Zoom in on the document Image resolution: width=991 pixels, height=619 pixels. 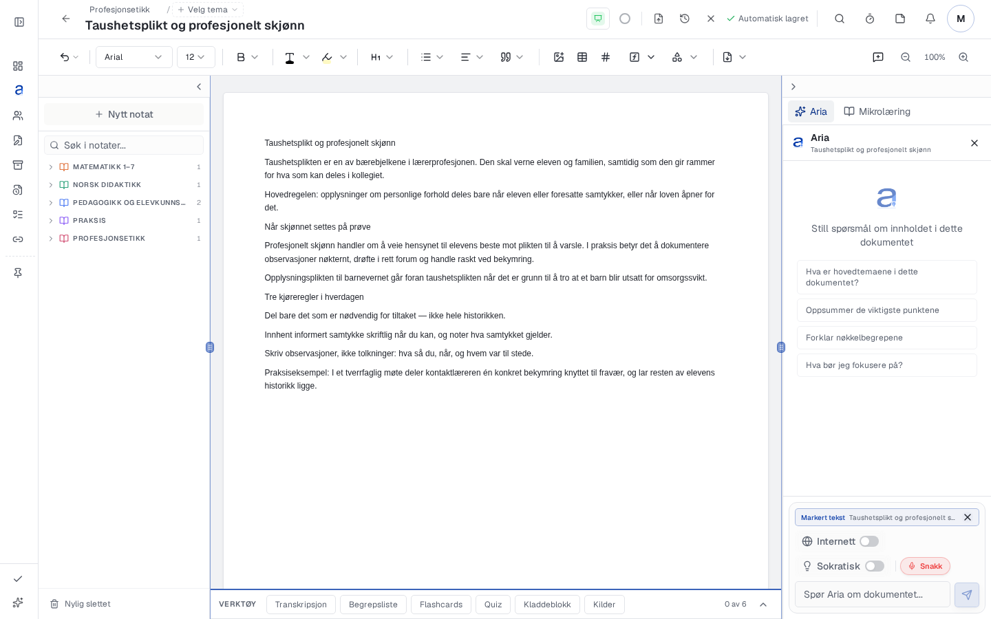(x=963, y=57)
